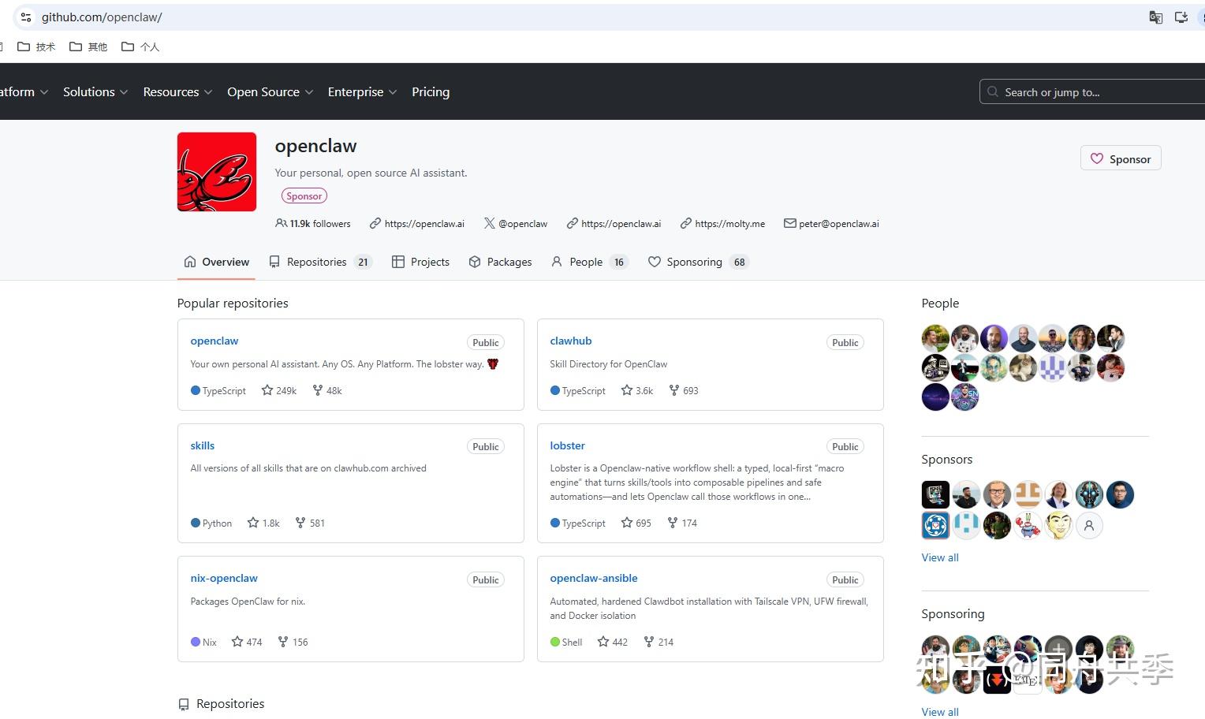Click star icon for clawhub repository
Viewport: 1205px width, 719px height.
pos(627,390)
